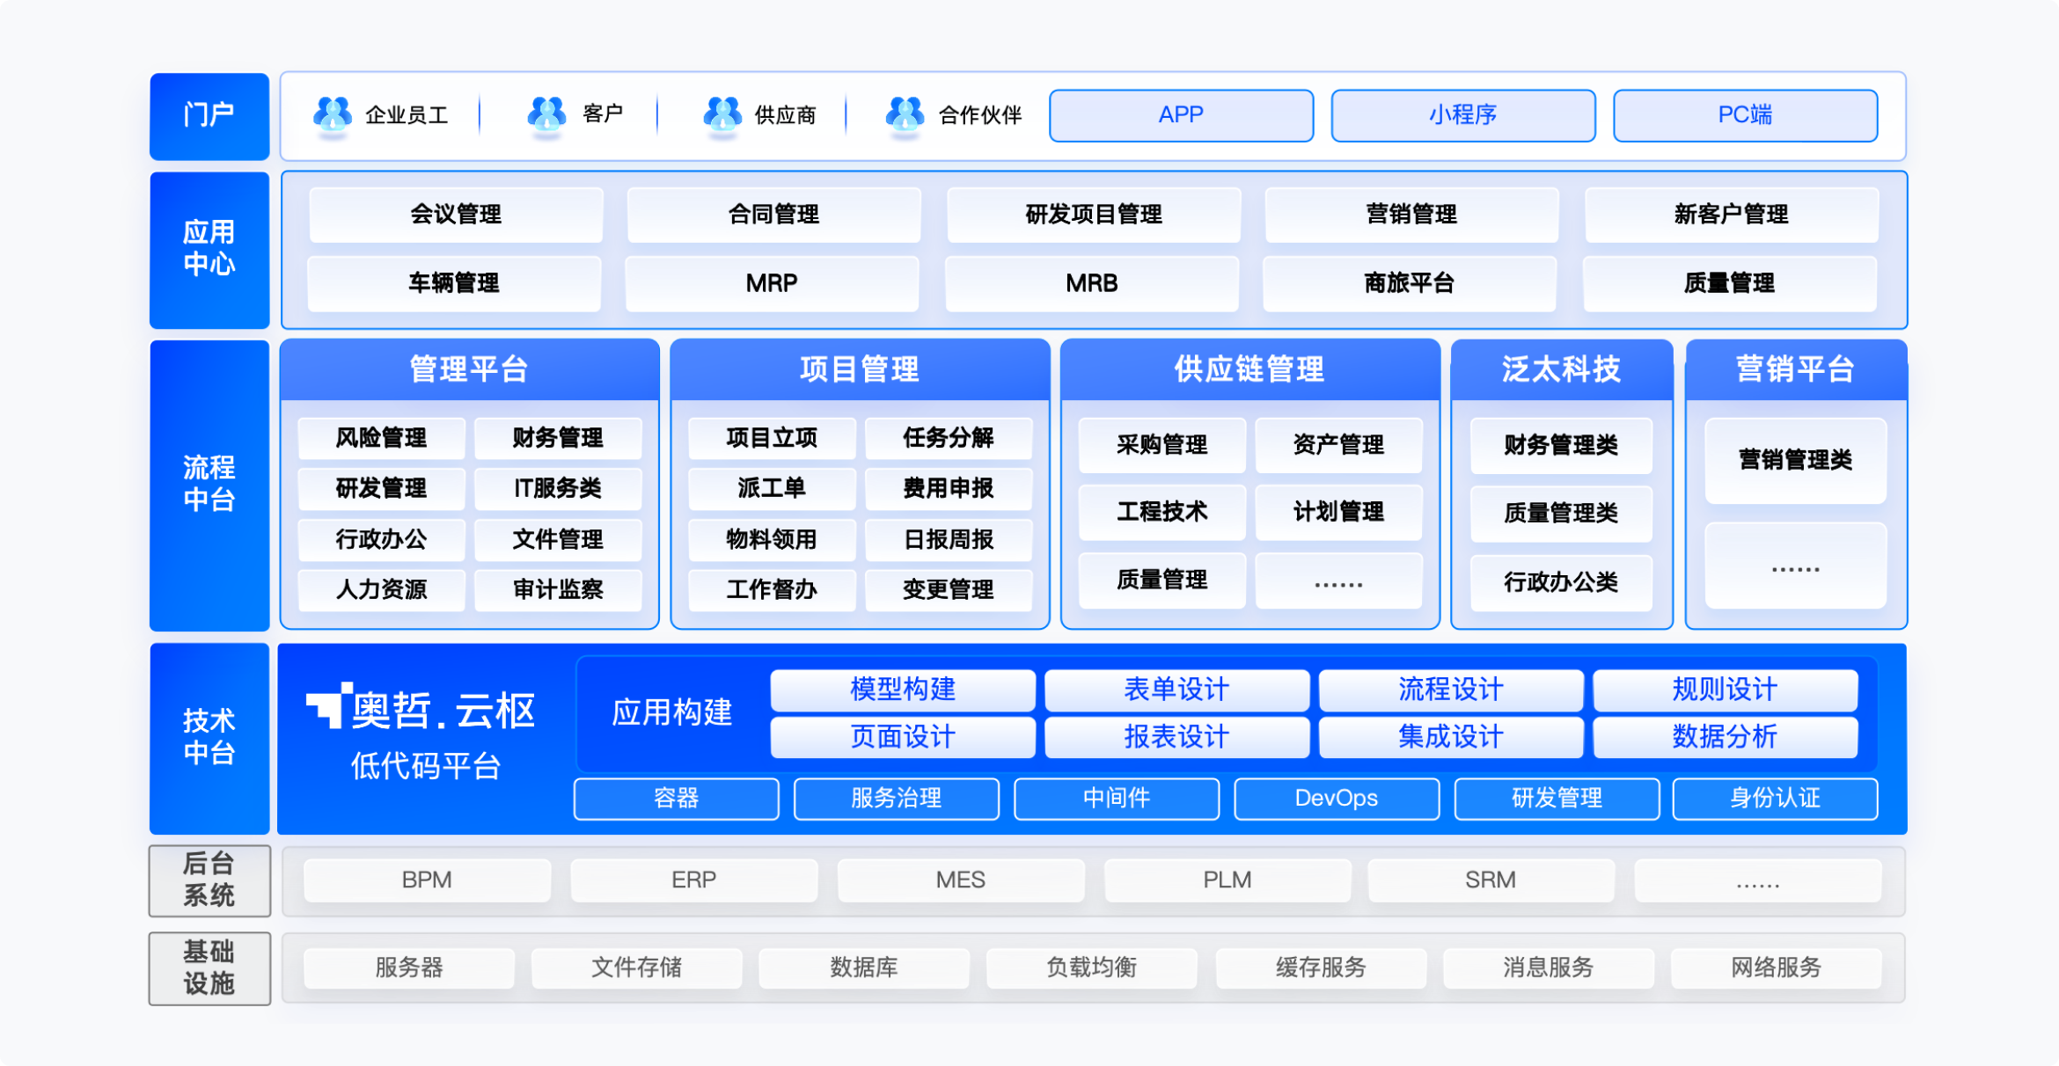Viewport: 2059px width, 1066px height.
Task: Click the ERP backend system box
Action: (x=693, y=880)
